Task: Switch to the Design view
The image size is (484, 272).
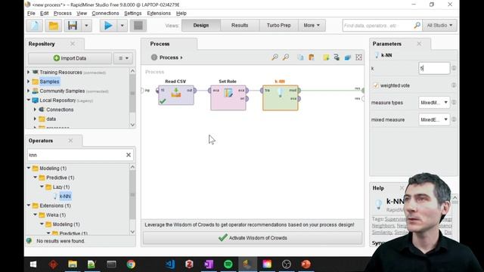Action: (201, 25)
